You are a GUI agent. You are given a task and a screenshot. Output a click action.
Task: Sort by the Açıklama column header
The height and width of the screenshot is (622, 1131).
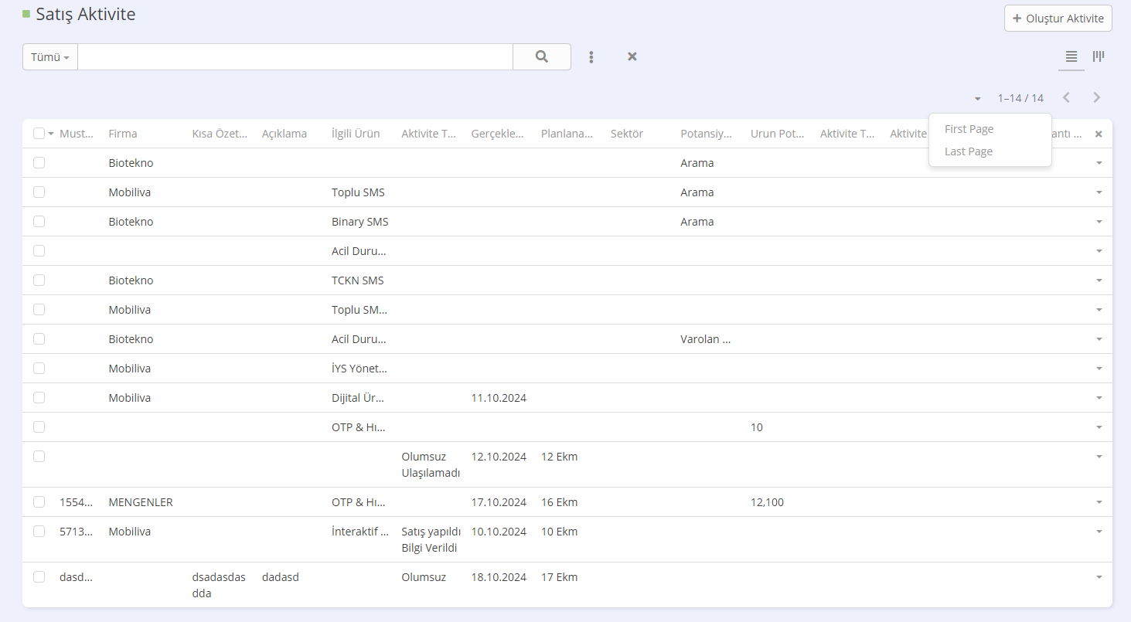pos(284,134)
